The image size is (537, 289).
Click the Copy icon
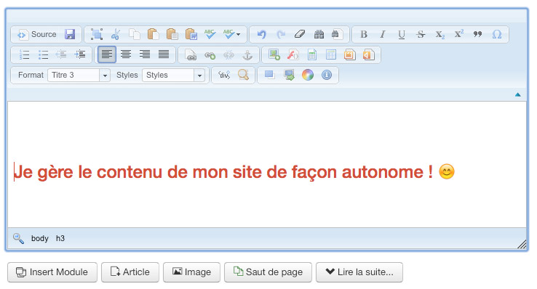(x=134, y=34)
